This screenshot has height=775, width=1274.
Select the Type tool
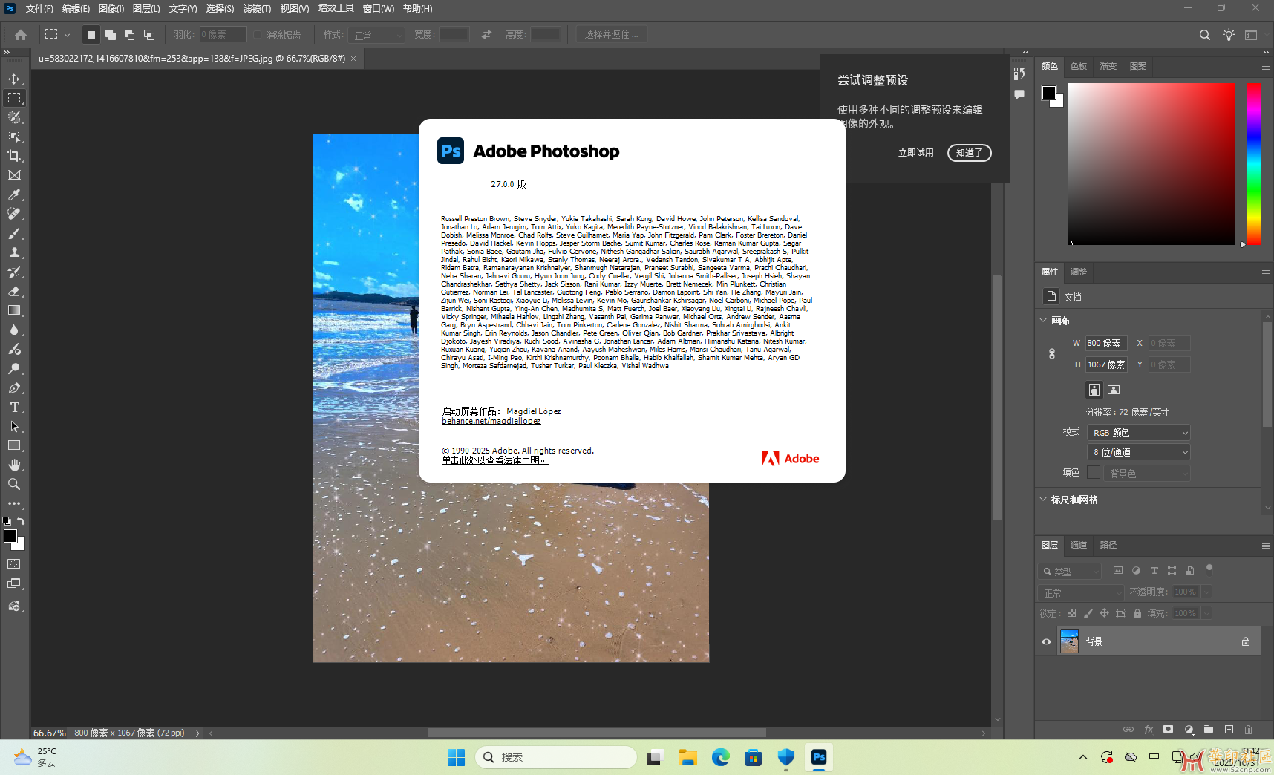click(14, 407)
